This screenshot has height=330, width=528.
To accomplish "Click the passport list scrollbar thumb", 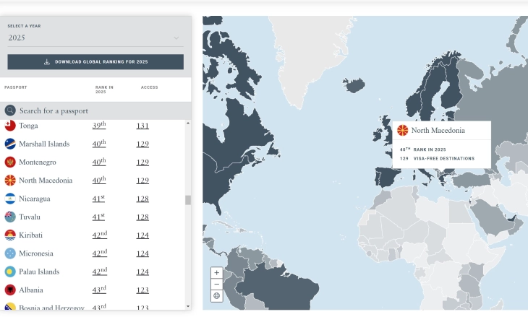I will tap(188, 200).
